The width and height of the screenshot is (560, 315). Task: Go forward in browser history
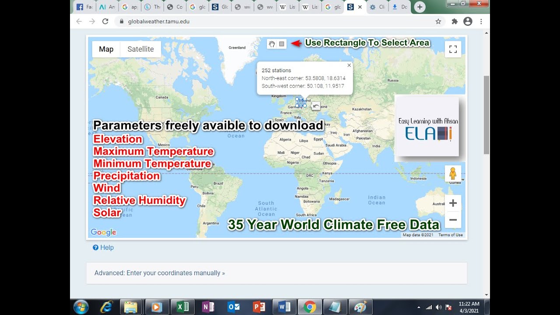(x=92, y=21)
